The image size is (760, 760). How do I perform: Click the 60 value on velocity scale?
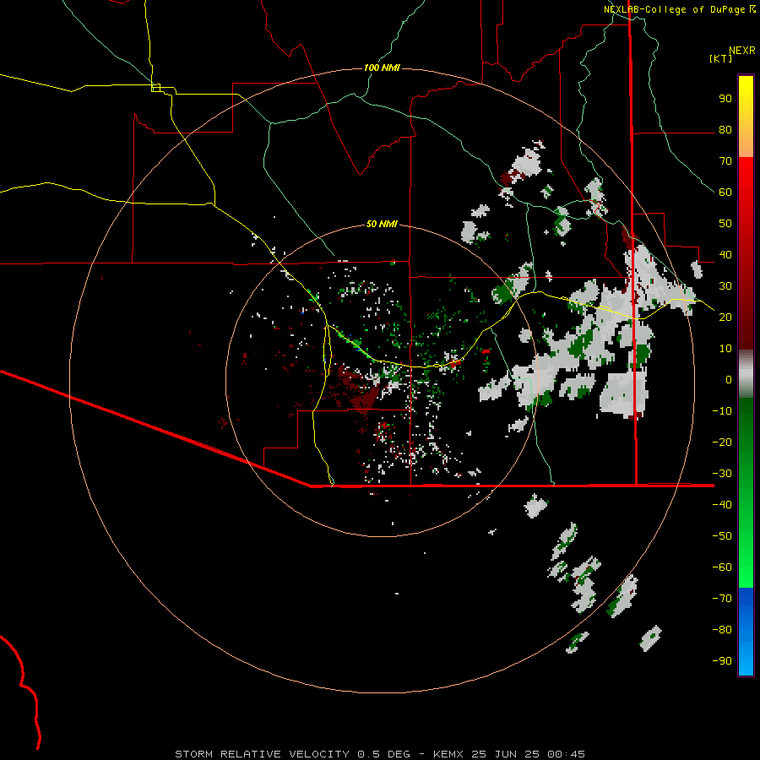(725, 193)
